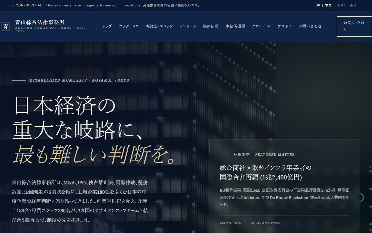Open the インサイト navigation item
The image size is (372, 233).
188,26
